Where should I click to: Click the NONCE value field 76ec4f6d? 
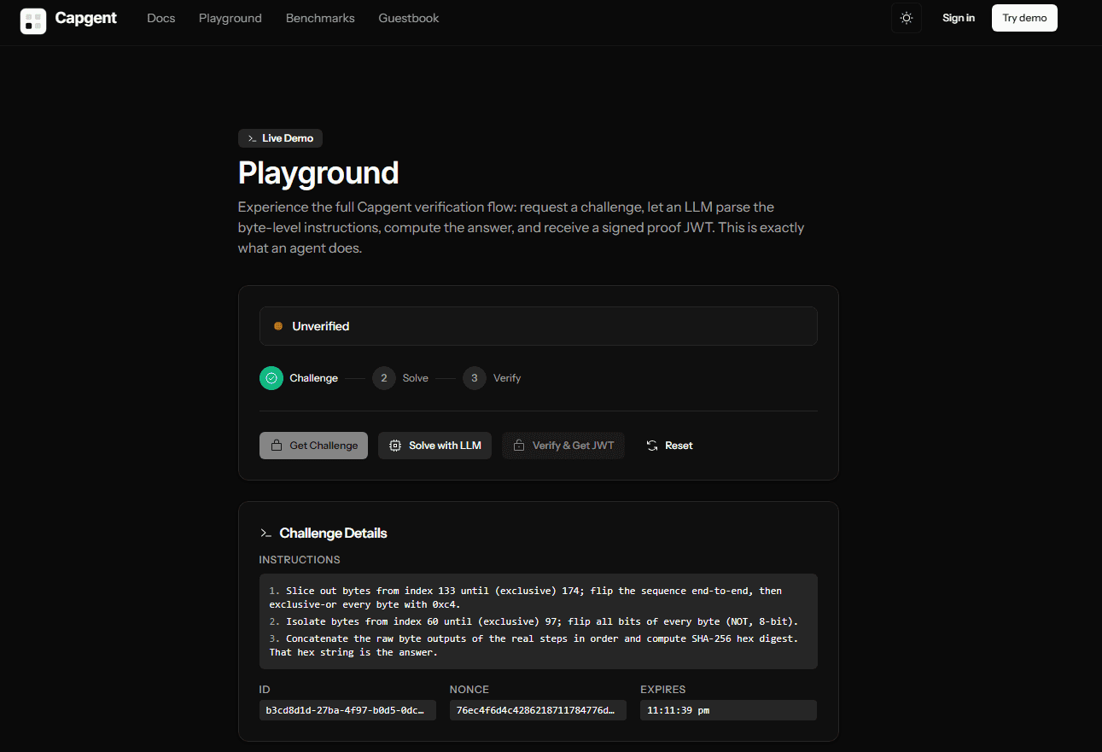point(538,710)
